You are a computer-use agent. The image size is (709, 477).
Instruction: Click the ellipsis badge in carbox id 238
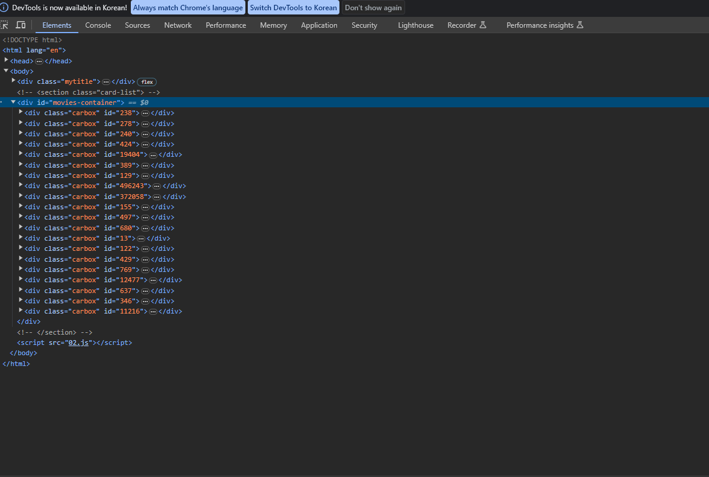pyautogui.click(x=145, y=113)
